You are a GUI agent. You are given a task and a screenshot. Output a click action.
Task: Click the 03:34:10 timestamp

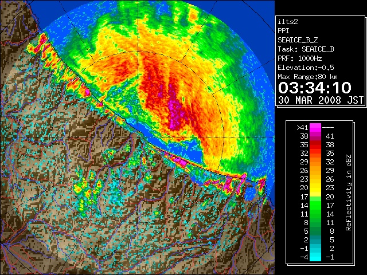tap(315, 88)
